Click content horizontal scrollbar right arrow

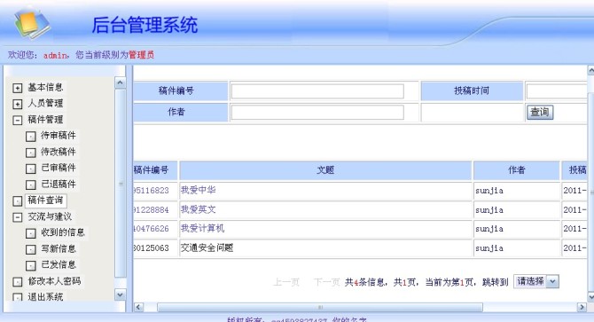(x=582, y=307)
